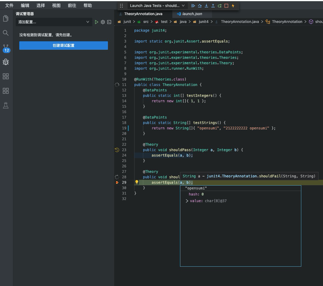Screen dimensions: 323x286
Task: Open the Launch Java Tests session dropdown
Action: click(x=157, y=6)
